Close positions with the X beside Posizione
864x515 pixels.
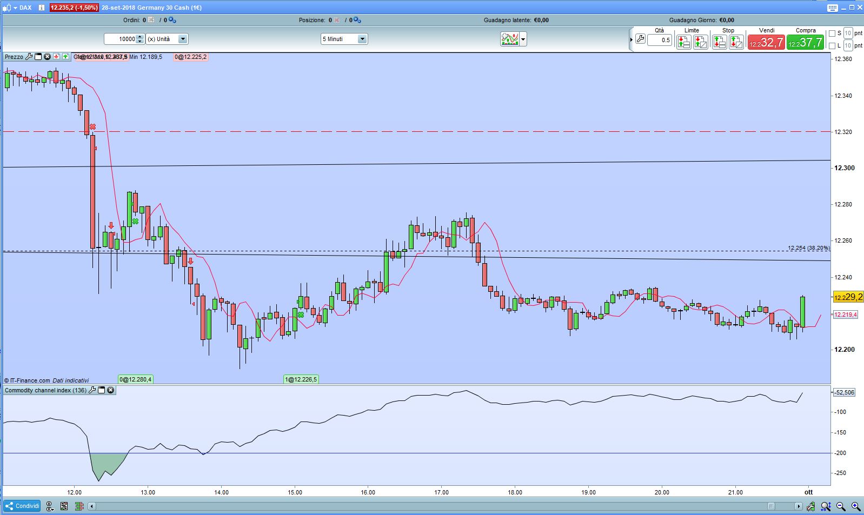pyautogui.click(x=337, y=20)
